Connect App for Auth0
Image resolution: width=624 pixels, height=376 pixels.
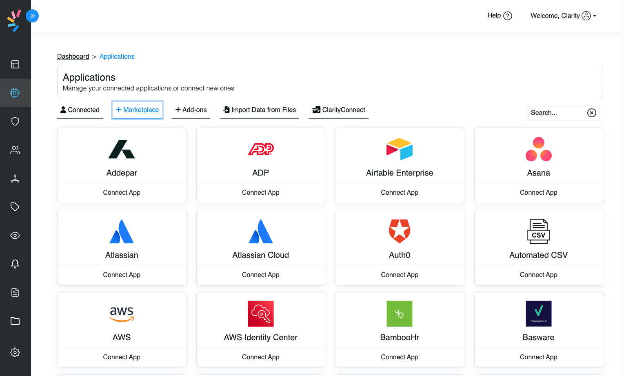(400, 275)
